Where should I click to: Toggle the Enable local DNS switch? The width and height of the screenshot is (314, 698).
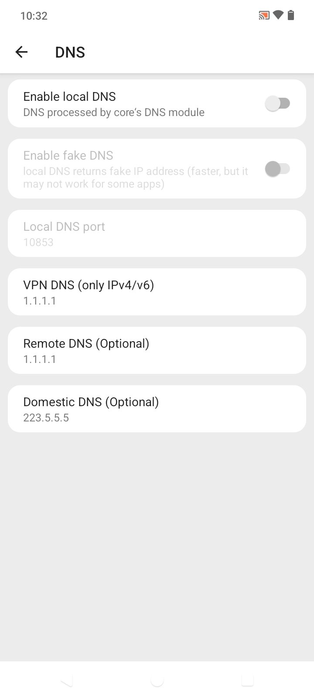pyautogui.click(x=277, y=103)
